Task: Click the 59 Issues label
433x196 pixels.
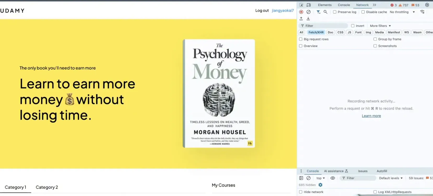Action: click(x=416, y=178)
